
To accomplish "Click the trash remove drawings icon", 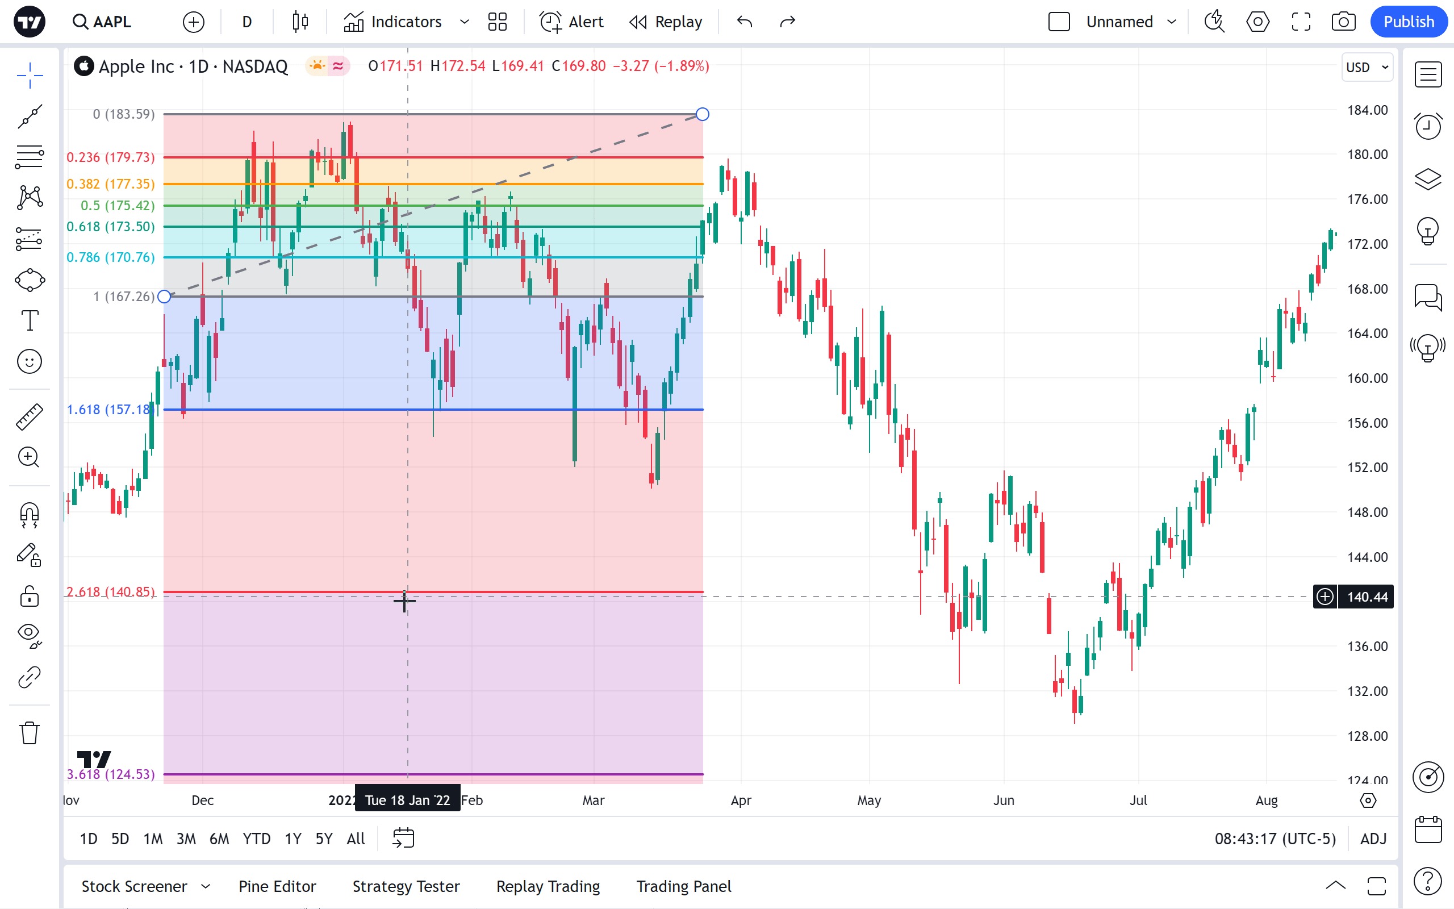I will [30, 733].
